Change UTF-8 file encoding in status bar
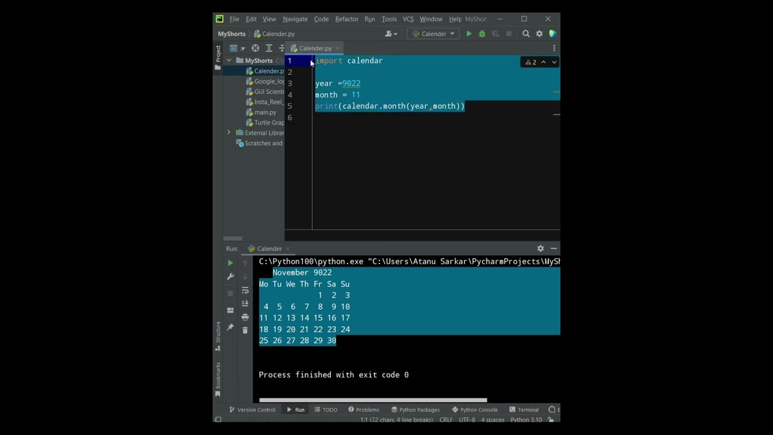The image size is (773, 435). (x=467, y=420)
